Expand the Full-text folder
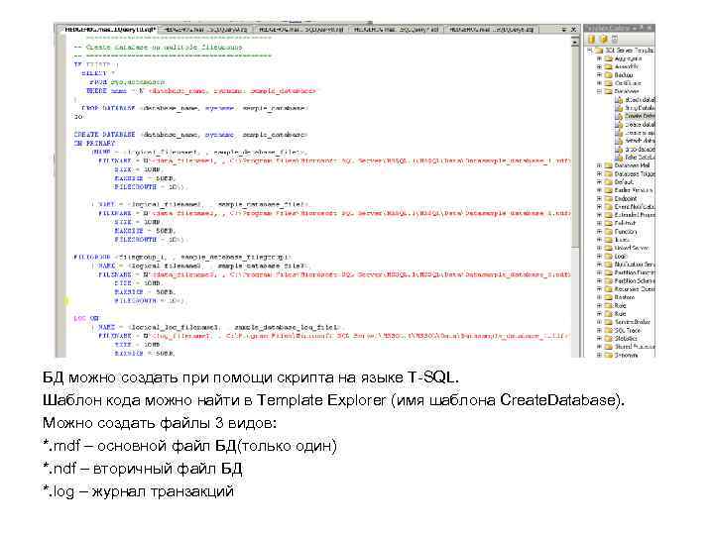Screen dimensions: 714x535 pos(599,223)
